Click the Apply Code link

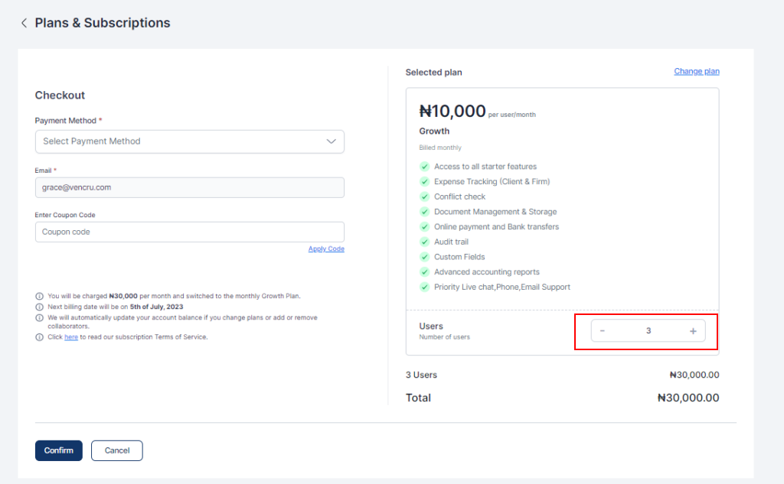pos(326,249)
